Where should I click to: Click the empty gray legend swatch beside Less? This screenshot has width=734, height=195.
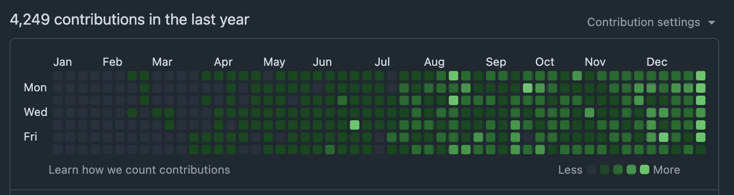click(x=592, y=170)
